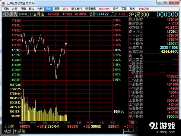Click the app logo icon in title bar
This screenshot has height=136, width=181.
(4, 3)
